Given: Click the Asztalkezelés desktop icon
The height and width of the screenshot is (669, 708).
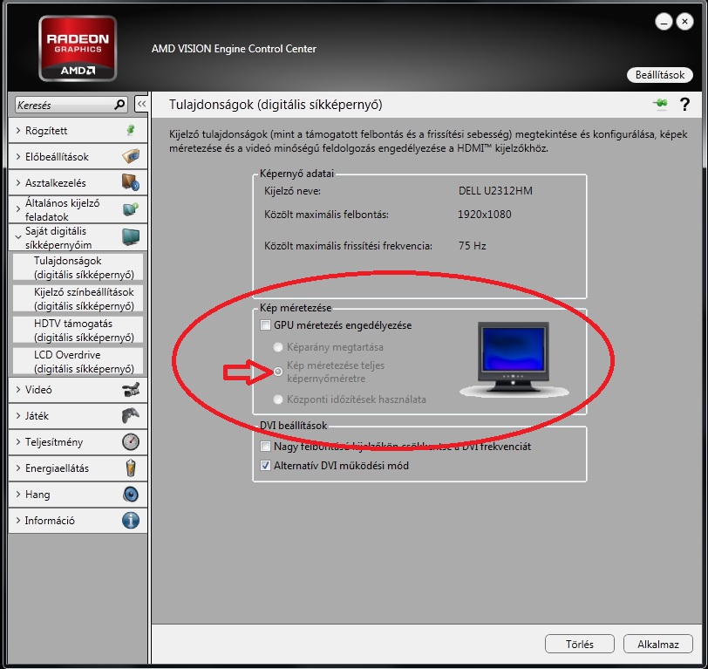Looking at the screenshot, I should [x=131, y=182].
